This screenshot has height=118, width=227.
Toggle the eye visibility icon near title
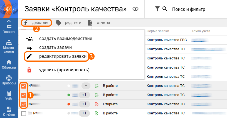click(135, 9)
